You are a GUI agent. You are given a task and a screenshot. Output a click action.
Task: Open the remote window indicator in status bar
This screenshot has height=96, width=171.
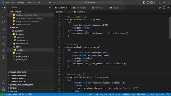pos(2,94)
